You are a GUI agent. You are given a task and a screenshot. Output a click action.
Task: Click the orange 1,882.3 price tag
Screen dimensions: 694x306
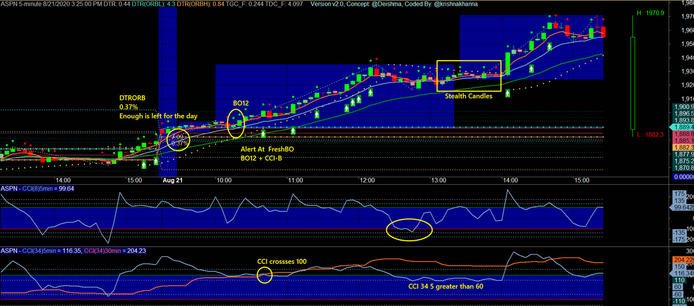684,147
